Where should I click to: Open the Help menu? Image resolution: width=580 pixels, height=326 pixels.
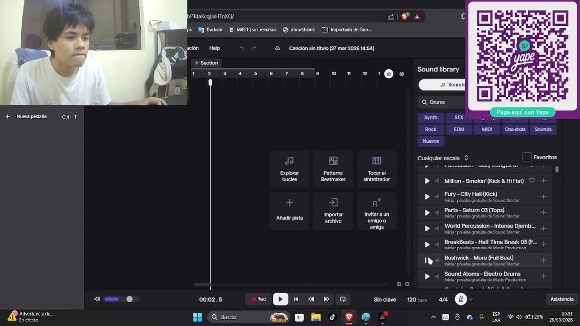pos(215,48)
